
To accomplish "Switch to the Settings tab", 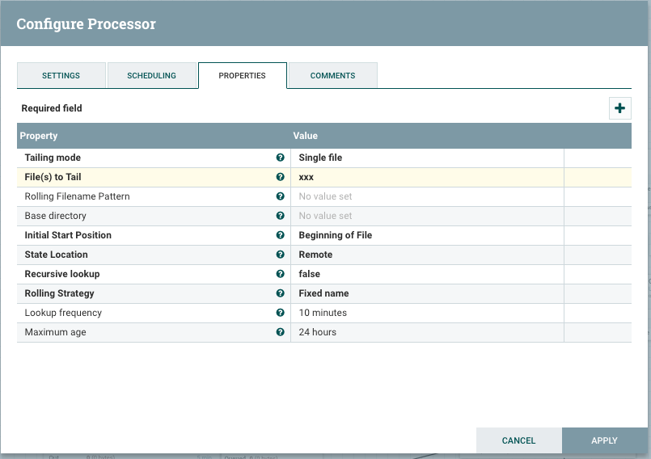I will [x=61, y=75].
